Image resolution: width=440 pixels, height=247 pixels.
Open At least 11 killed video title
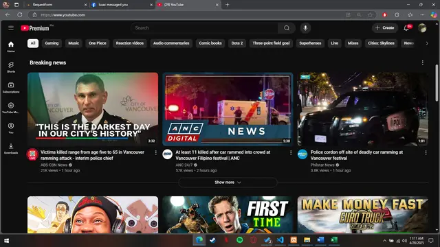click(x=223, y=155)
